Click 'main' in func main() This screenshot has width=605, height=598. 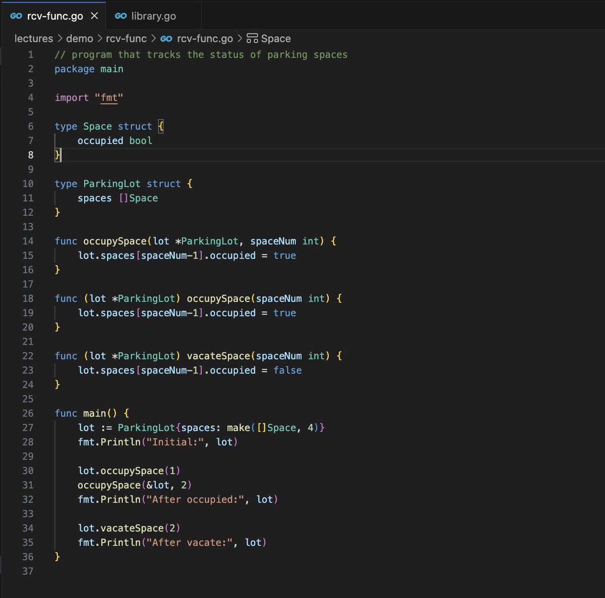[x=95, y=413]
